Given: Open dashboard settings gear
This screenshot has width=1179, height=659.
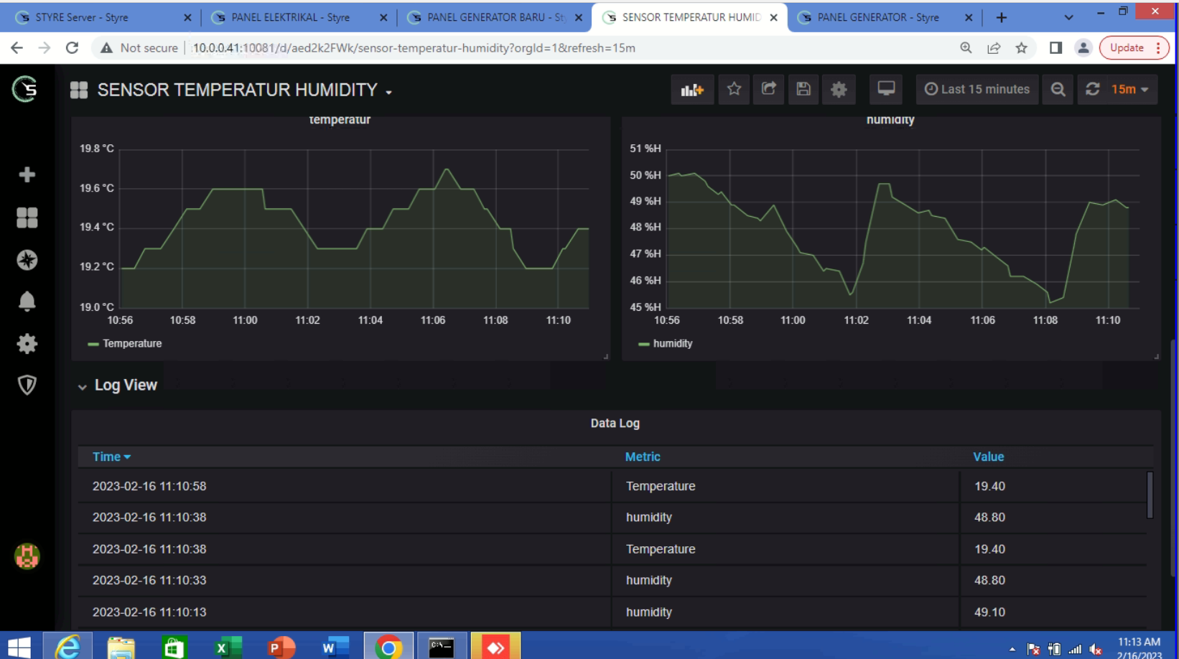Looking at the screenshot, I should pyautogui.click(x=839, y=89).
